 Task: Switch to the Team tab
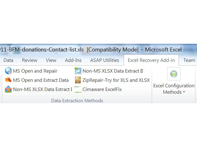click(189, 60)
